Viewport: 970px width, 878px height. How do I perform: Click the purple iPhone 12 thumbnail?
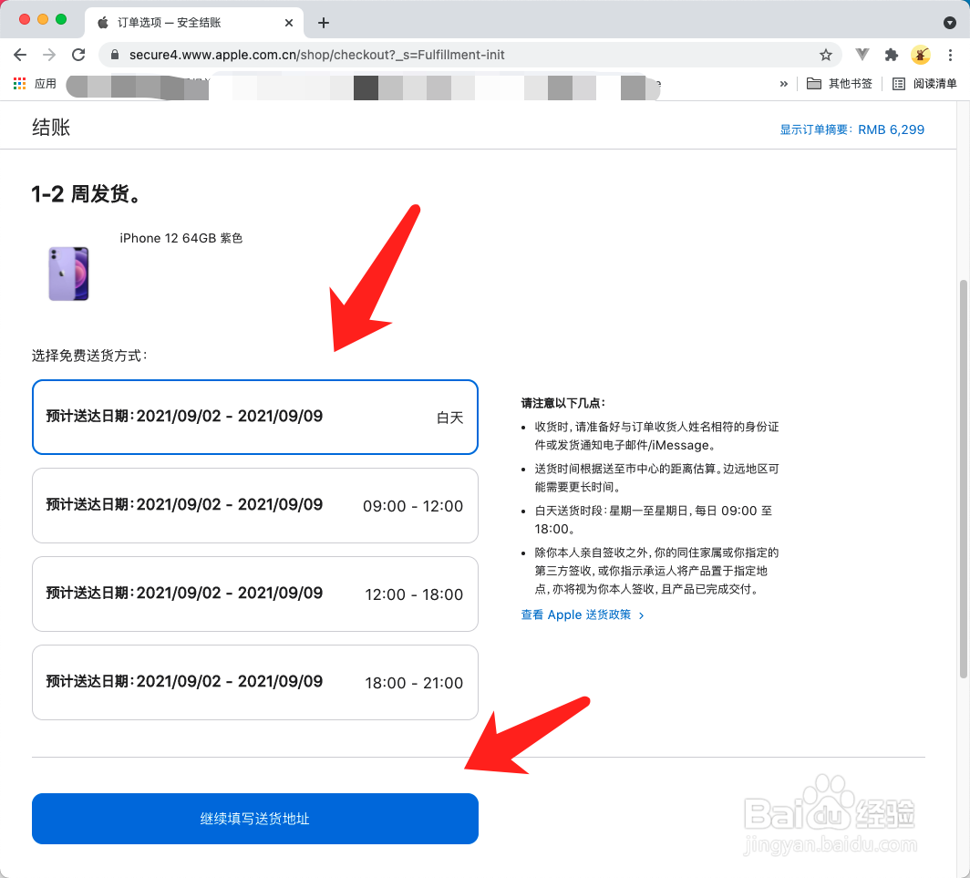point(68,274)
